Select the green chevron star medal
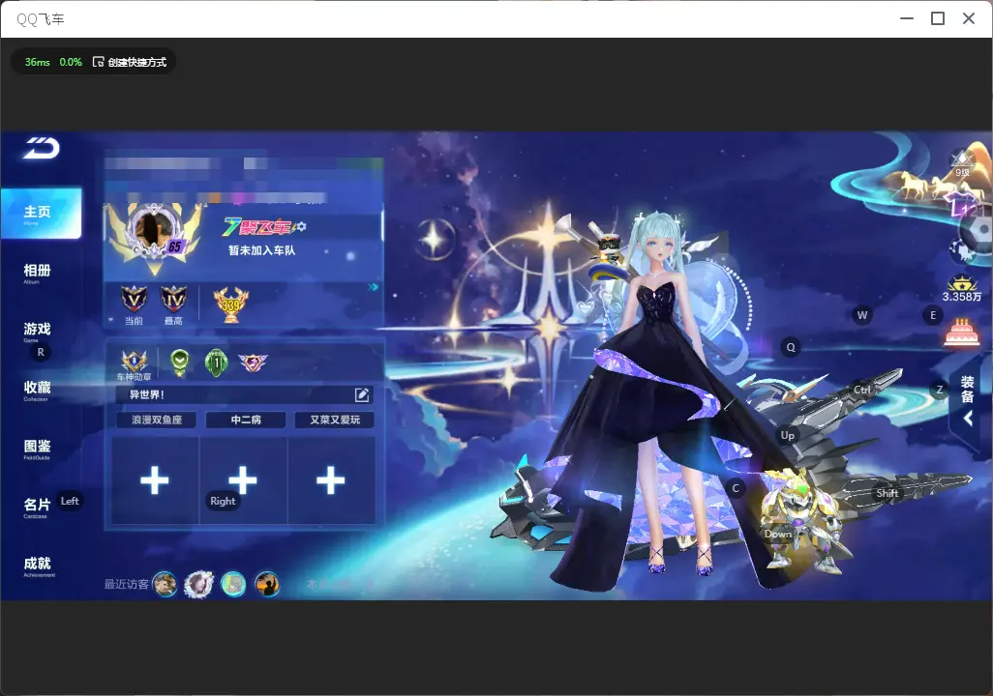 (180, 362)
